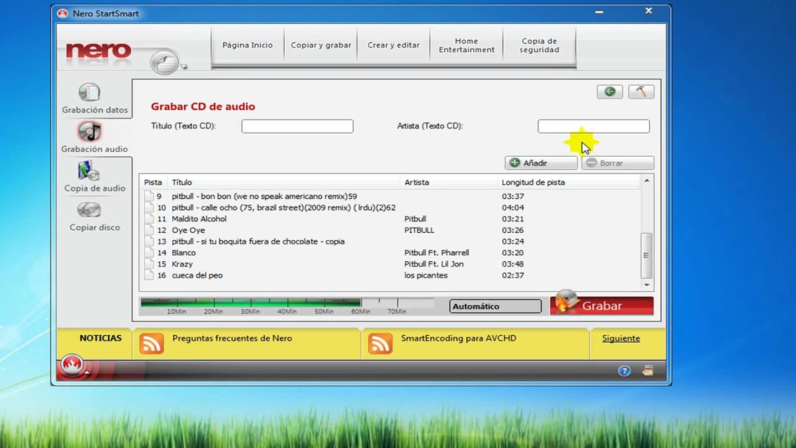Sort by the Título column header
This screenshot has height=448, width=796.
(182, 182)
